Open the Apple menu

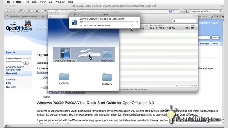(x=8, y=2)
